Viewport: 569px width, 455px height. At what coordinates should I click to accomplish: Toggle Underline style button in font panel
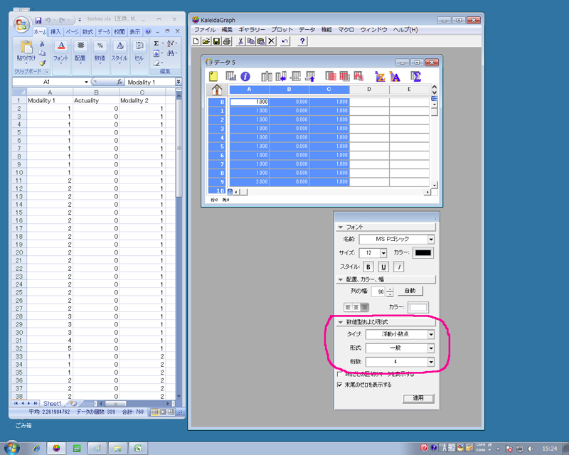pyautogui.click(x=383, y=267)
